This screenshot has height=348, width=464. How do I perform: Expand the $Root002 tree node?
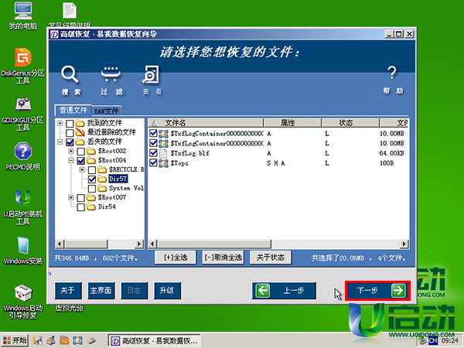(x=71, y=151)
